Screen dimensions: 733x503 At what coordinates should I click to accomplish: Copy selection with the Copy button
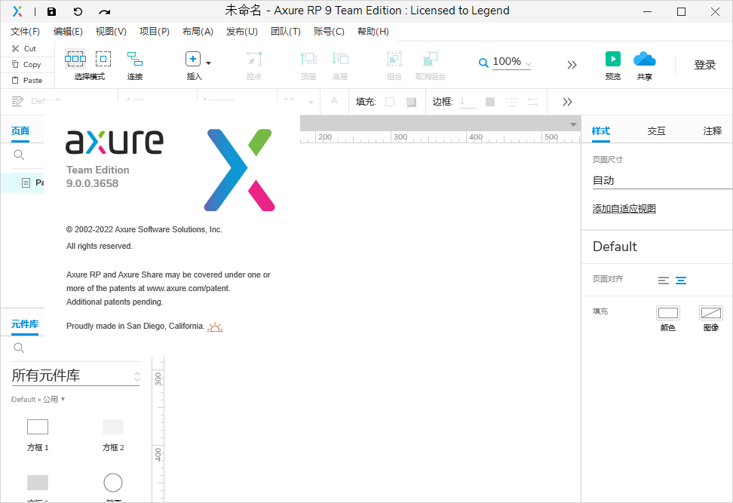pyautogui.click(x=26, y=65)
